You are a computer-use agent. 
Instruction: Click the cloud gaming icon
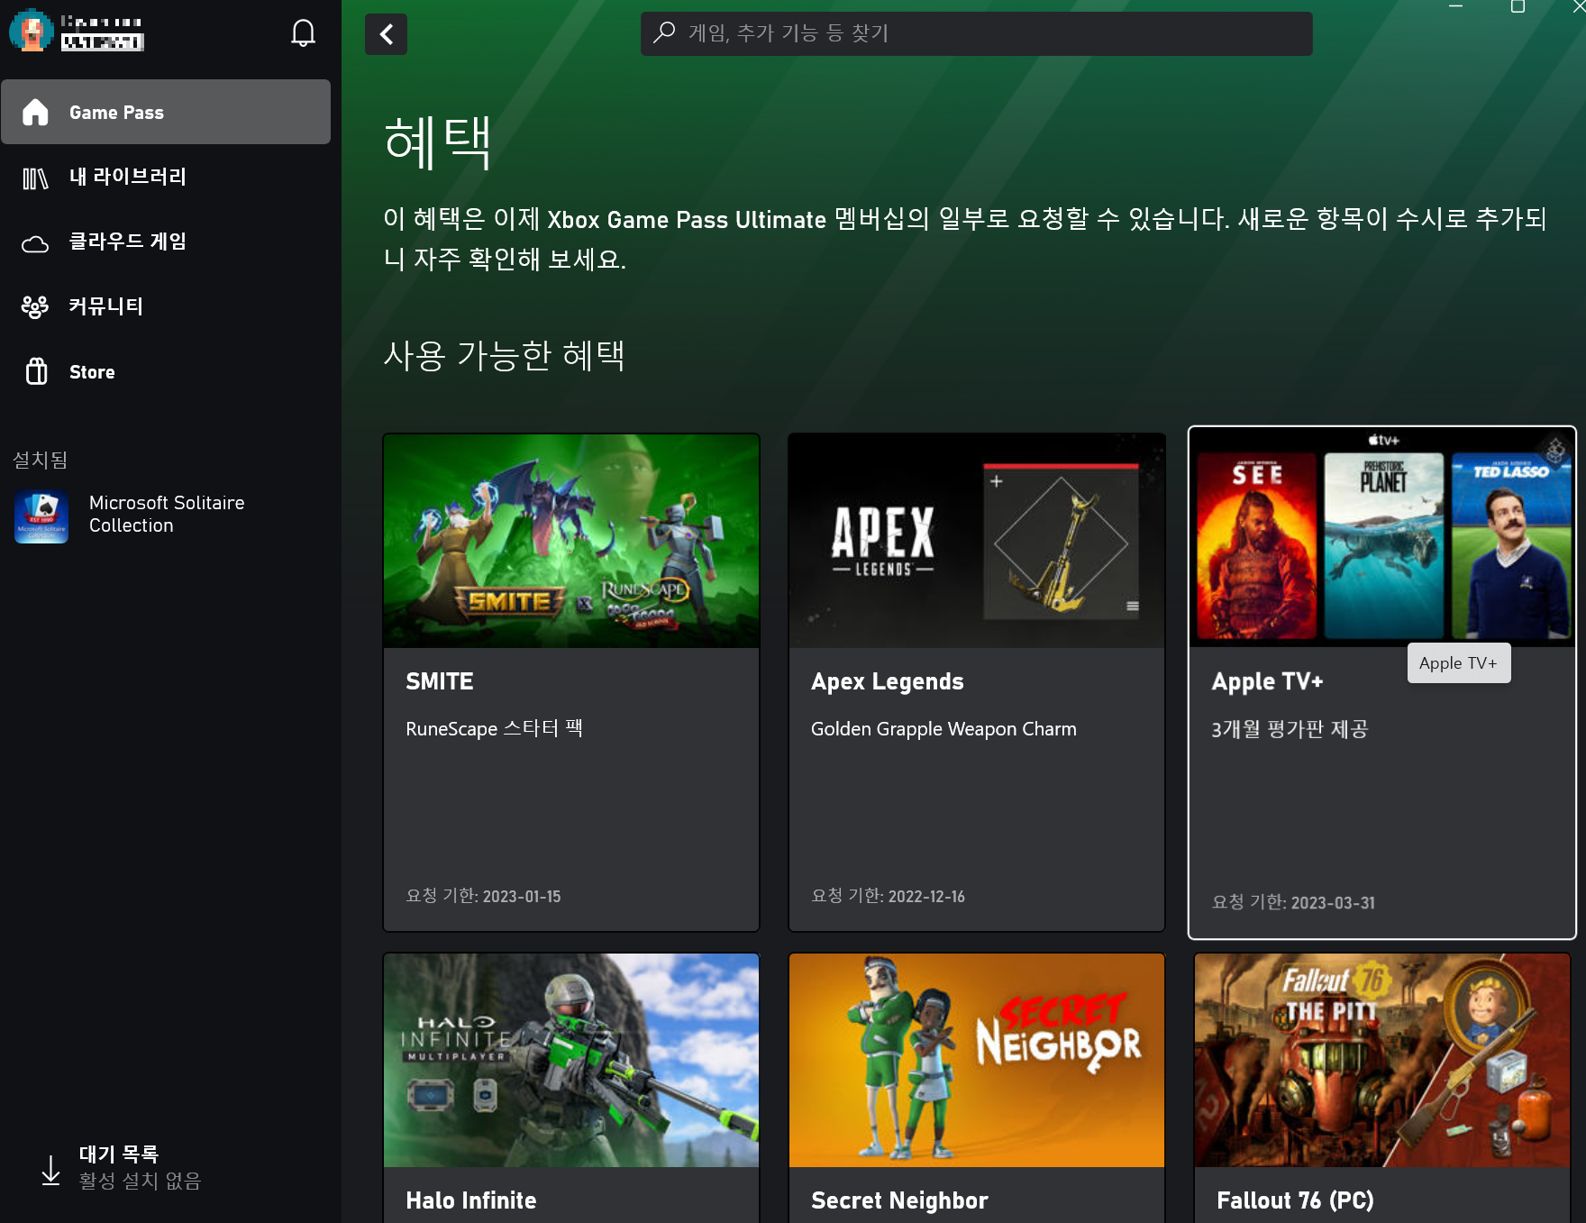coord(35,243)
